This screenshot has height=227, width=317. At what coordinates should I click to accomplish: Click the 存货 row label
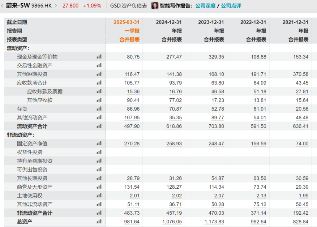[22, 109]
